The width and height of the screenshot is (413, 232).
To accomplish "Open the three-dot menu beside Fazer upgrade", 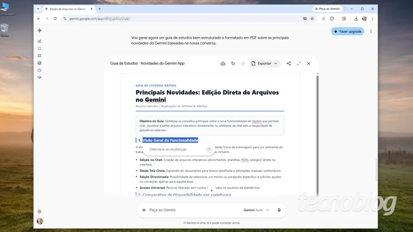I will (371, 32).
